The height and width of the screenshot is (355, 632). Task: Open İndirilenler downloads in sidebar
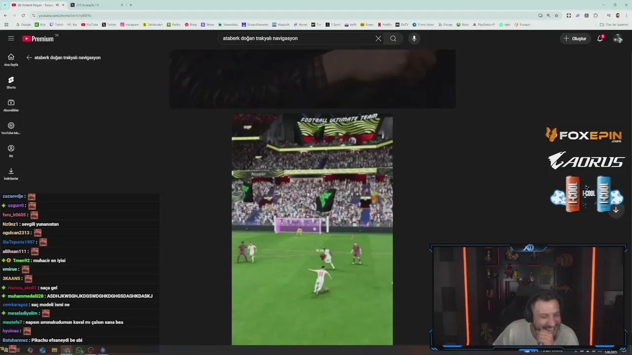tap(11, 174)
